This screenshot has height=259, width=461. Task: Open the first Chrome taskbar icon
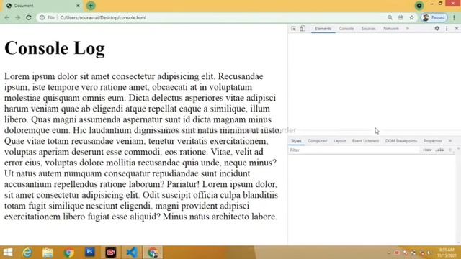[x=69, y=253]
